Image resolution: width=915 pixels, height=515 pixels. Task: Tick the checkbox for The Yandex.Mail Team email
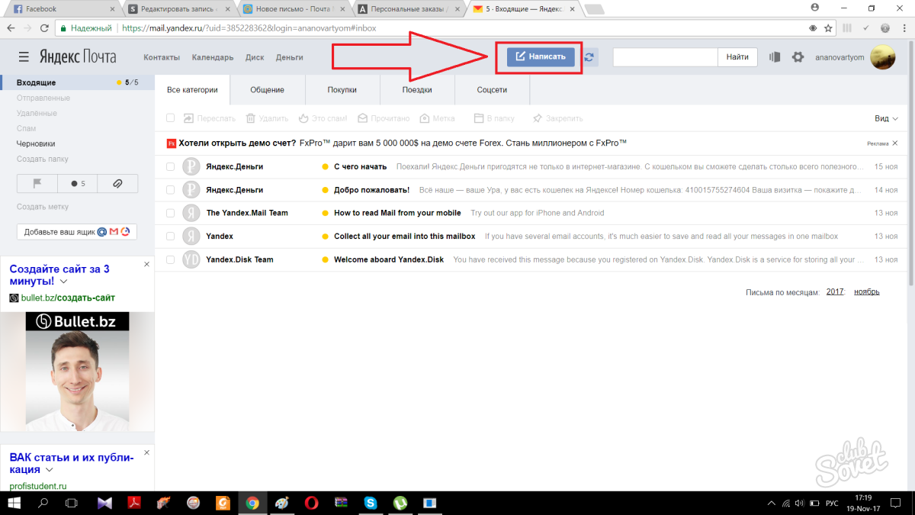pyautogui.click(x=171, y=213)
